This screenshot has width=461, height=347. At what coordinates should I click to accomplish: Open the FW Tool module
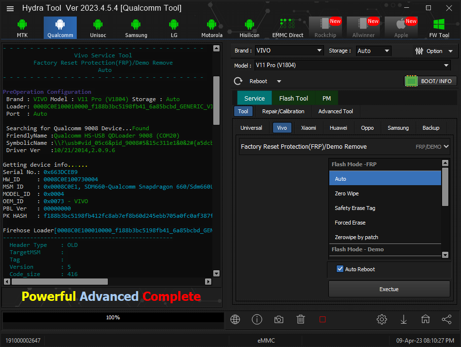tap(439, 28)
